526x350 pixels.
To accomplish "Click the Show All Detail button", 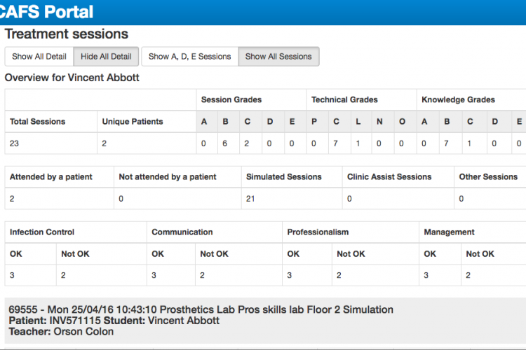I will [39, 57].
